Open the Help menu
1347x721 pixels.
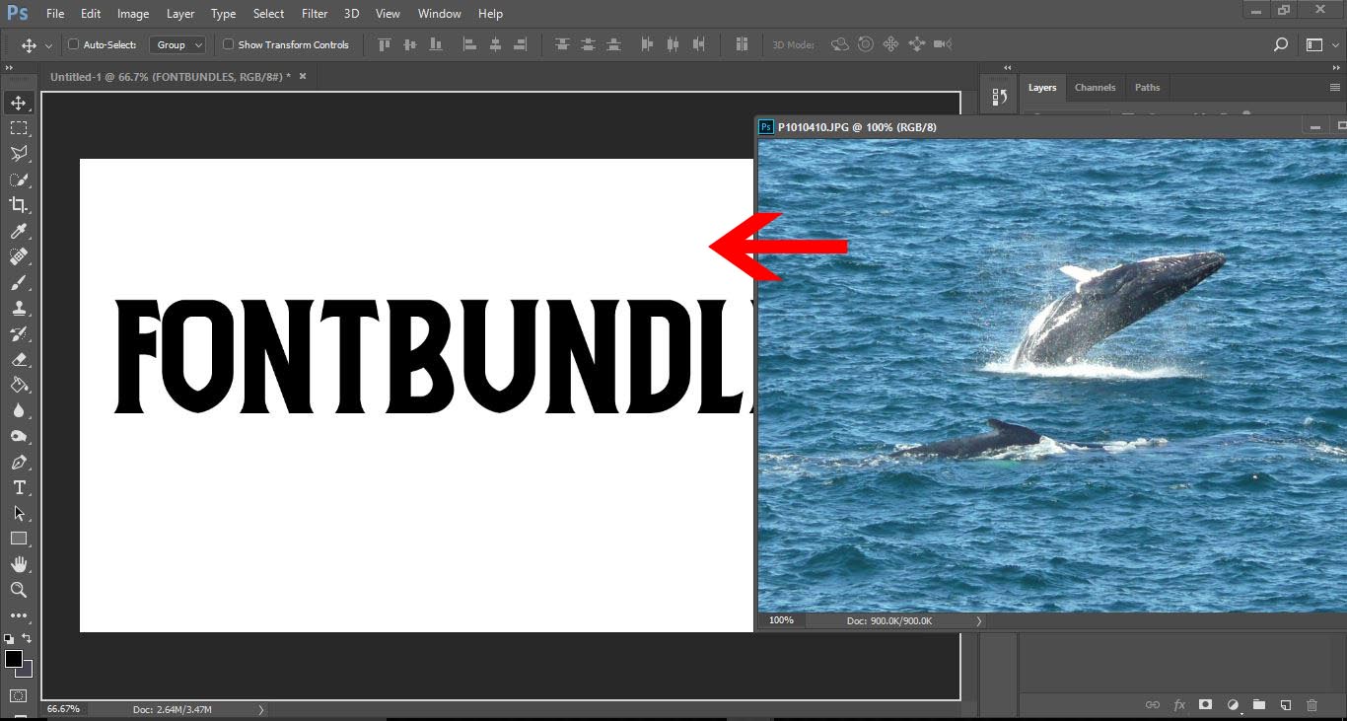pyautogui.click(x=490, y=14)
